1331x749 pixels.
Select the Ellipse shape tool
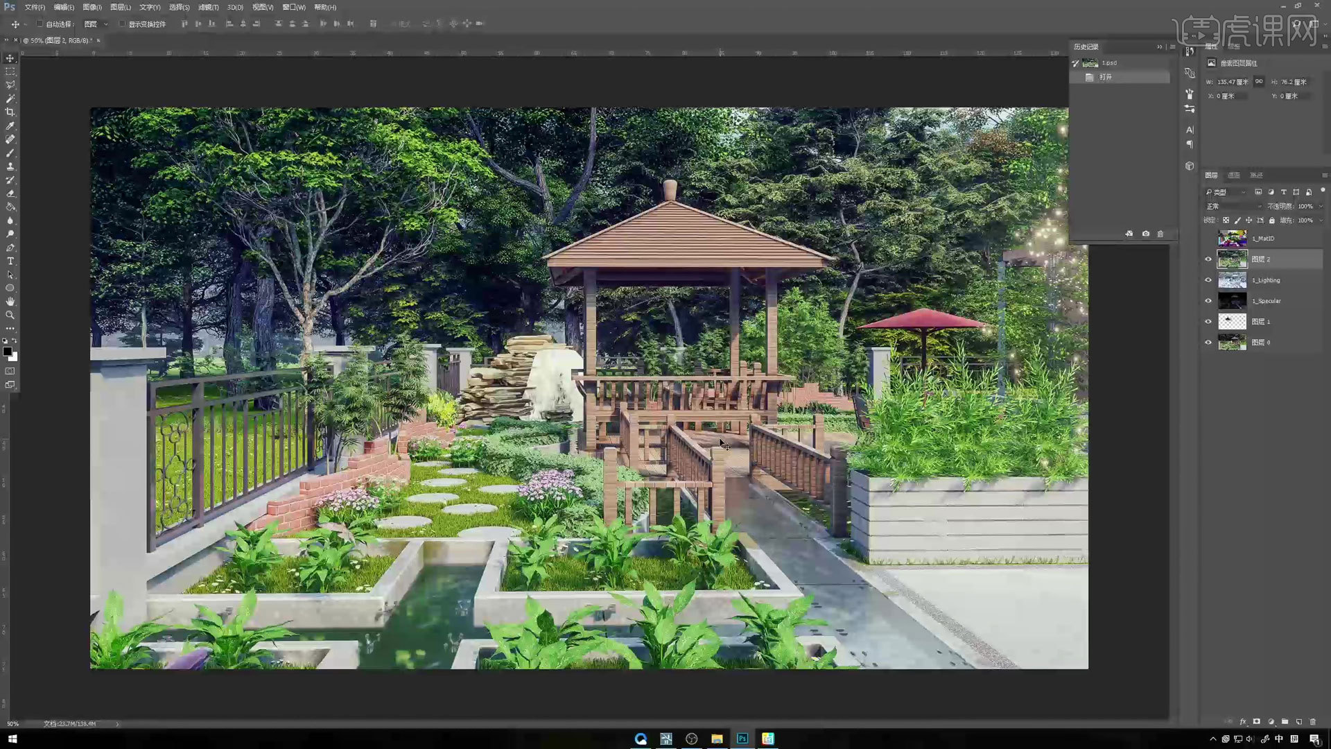click(10, 288)
